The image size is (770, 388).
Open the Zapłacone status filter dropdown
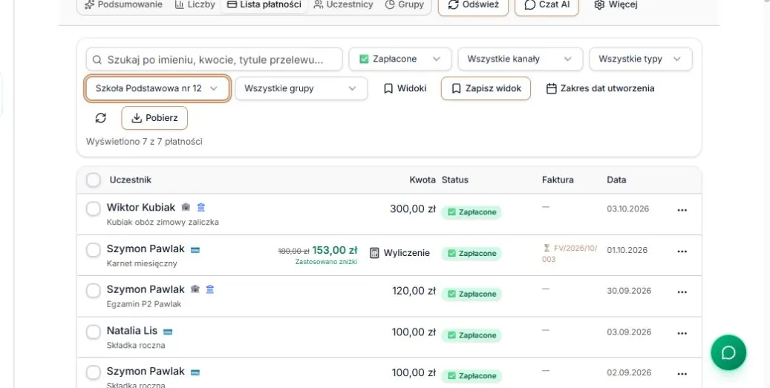[400, 59]
